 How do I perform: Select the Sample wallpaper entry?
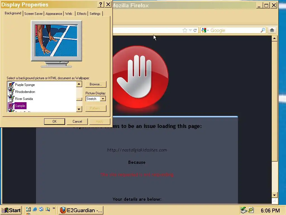click(20, 106)
